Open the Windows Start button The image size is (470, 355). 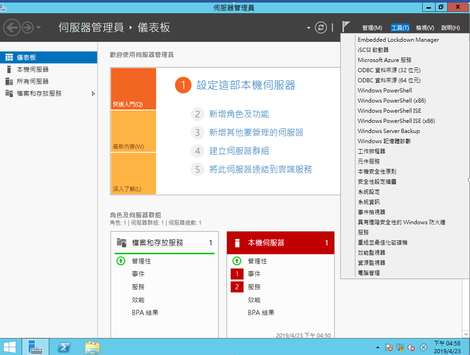pyautogui.click(x=10, y=347)
